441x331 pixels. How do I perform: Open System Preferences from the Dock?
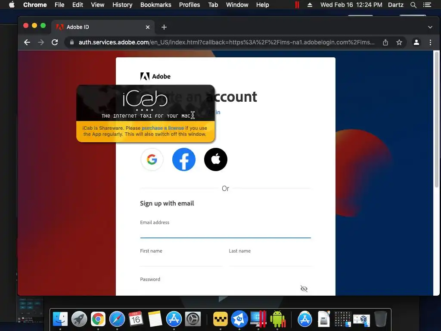tap(193, 319)
